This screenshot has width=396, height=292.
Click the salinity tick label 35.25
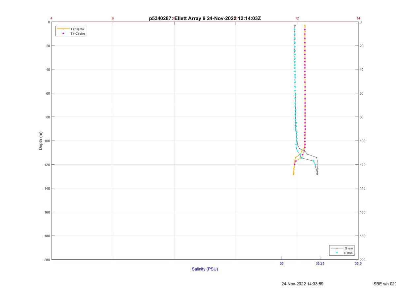coord(320,263)
